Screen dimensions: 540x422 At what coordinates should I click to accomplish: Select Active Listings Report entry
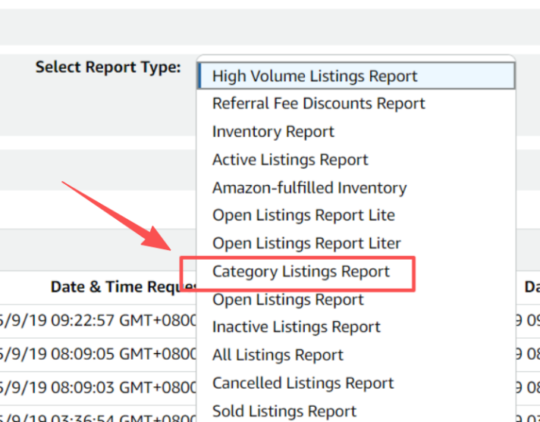(290, 160)
